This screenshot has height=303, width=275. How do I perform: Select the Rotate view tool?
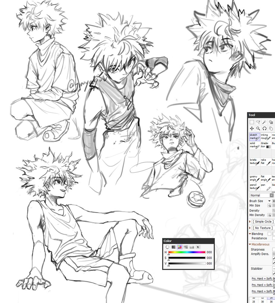click(264, 128)
